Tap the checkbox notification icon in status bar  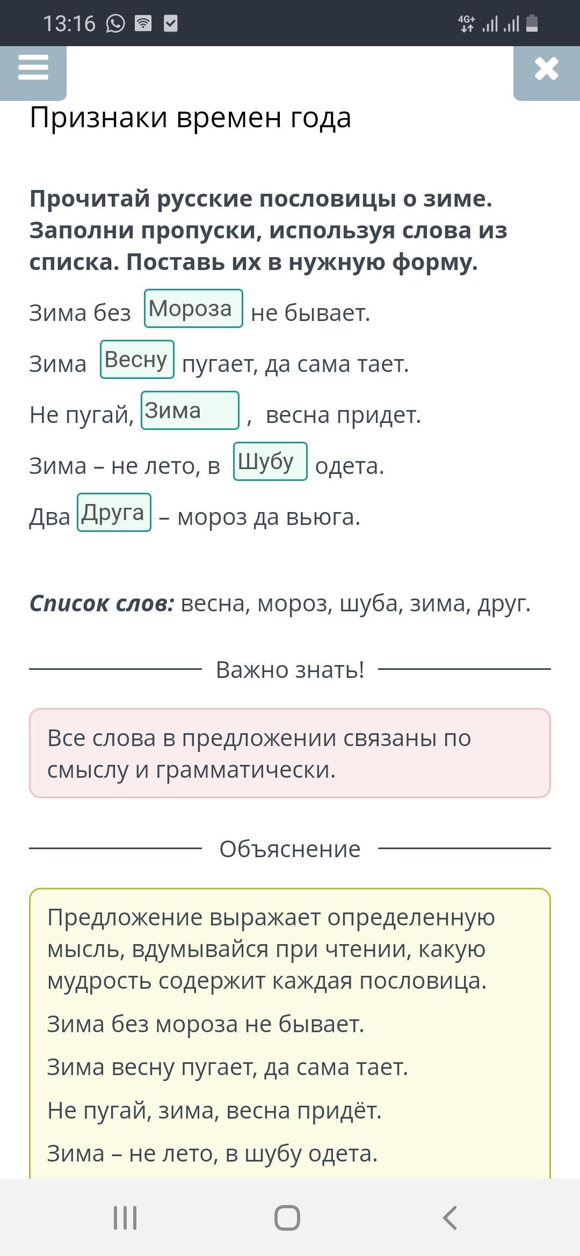[170, 24]
